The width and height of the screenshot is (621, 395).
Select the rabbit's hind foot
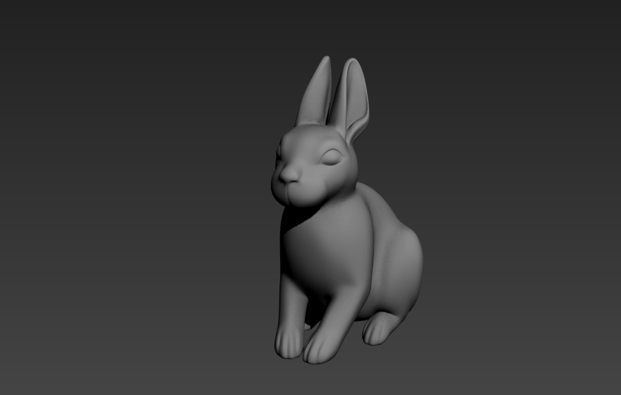click(x=377, y=329)
